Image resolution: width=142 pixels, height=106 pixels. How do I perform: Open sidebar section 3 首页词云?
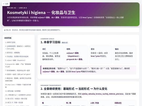pyautogui.click(x=12, y=53)
